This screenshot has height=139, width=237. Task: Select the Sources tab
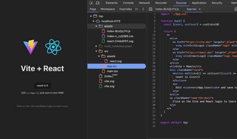click(x=181, y=3)
